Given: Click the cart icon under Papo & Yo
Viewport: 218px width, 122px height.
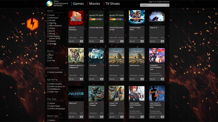Looking at the screenshot, I should coord(162,41).
